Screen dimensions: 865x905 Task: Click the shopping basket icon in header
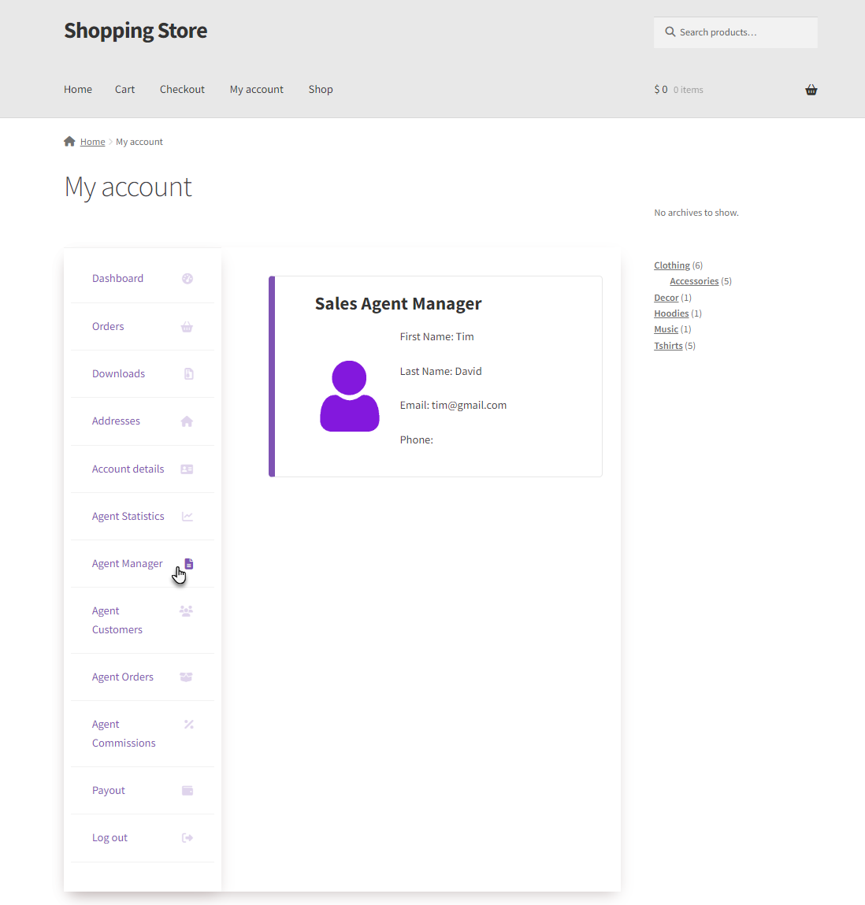point(811,90)
